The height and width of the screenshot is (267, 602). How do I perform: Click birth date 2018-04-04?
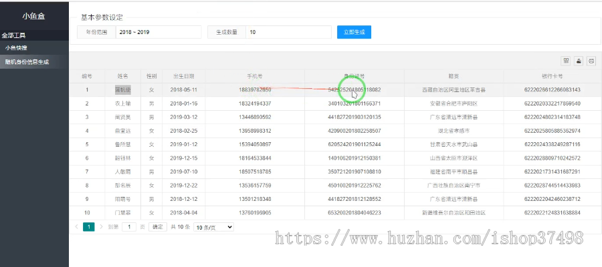click(x=183, y=213)
